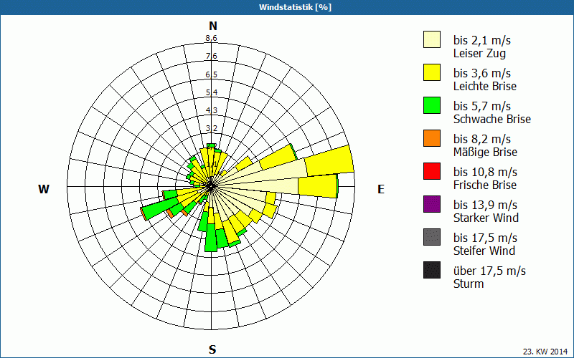
Task: Click the 'Mäßige Brise' legend text
Action: point(485,152)
